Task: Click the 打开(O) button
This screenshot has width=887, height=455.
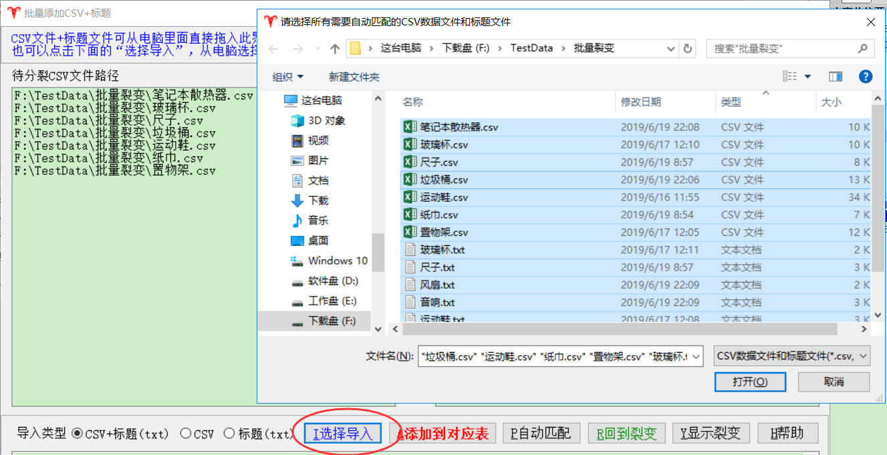Action: pos(749,382)
